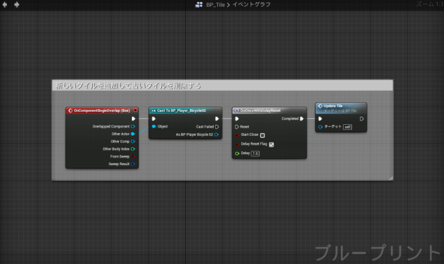Click the Cast node exec output pin
This screenshot has height=264, width=444.
(x=217, y=119)
